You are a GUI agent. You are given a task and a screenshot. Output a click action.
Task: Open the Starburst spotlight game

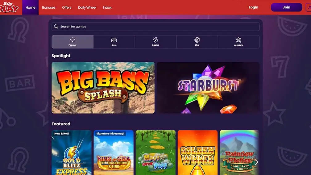click(x=208, y=88)
